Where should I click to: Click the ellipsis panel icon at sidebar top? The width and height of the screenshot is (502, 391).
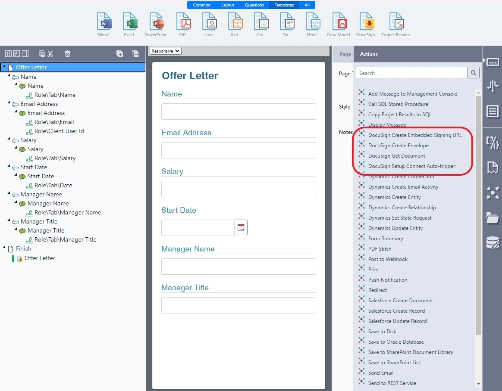tap(493, 62)
